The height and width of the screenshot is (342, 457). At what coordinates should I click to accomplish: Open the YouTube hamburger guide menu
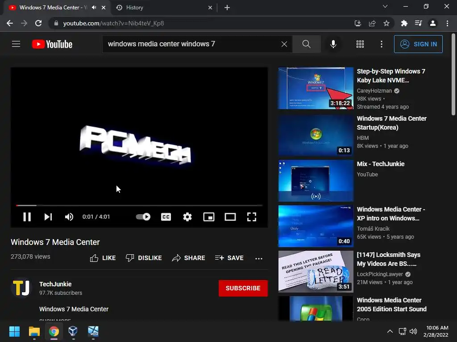click(x=16, y=44)
